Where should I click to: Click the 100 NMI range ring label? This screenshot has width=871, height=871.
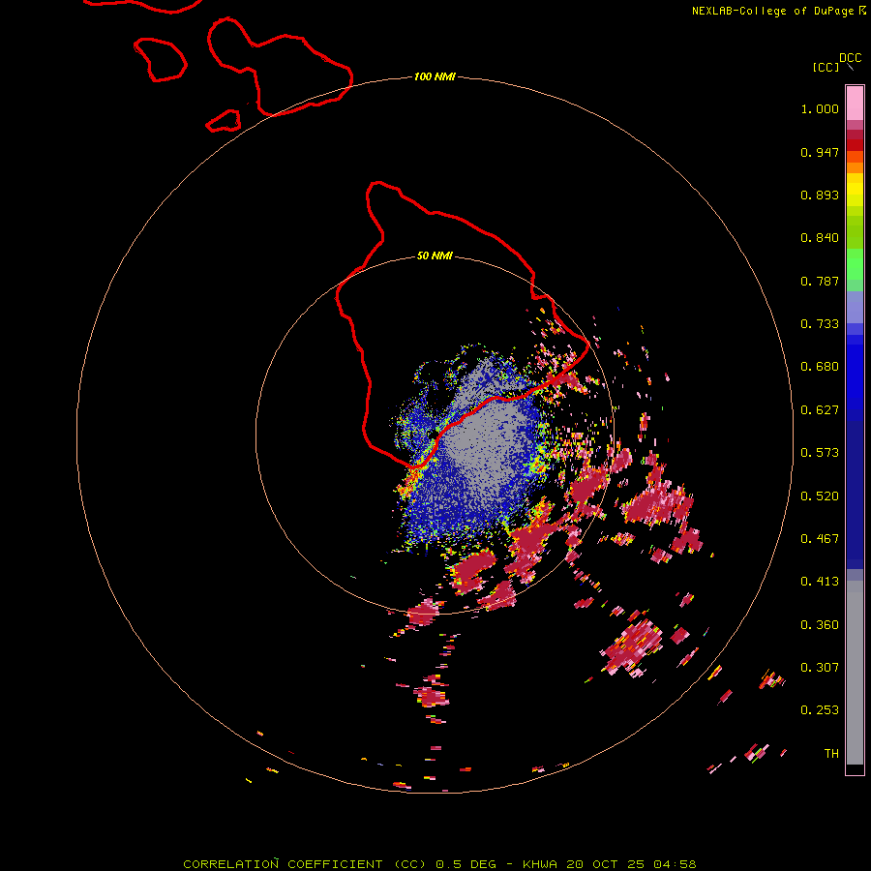coord(435,76)
